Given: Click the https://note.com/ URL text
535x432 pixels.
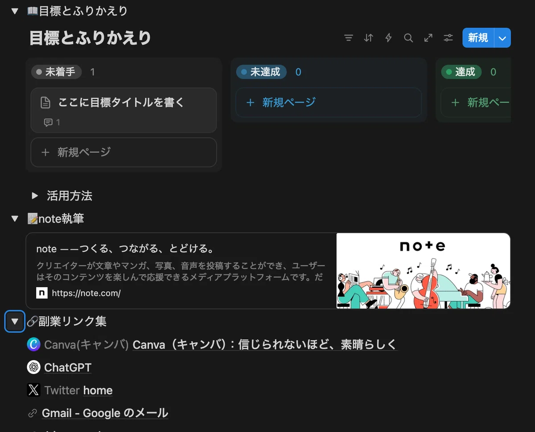Looking at the screenshot, I should (x=86, y=293).
